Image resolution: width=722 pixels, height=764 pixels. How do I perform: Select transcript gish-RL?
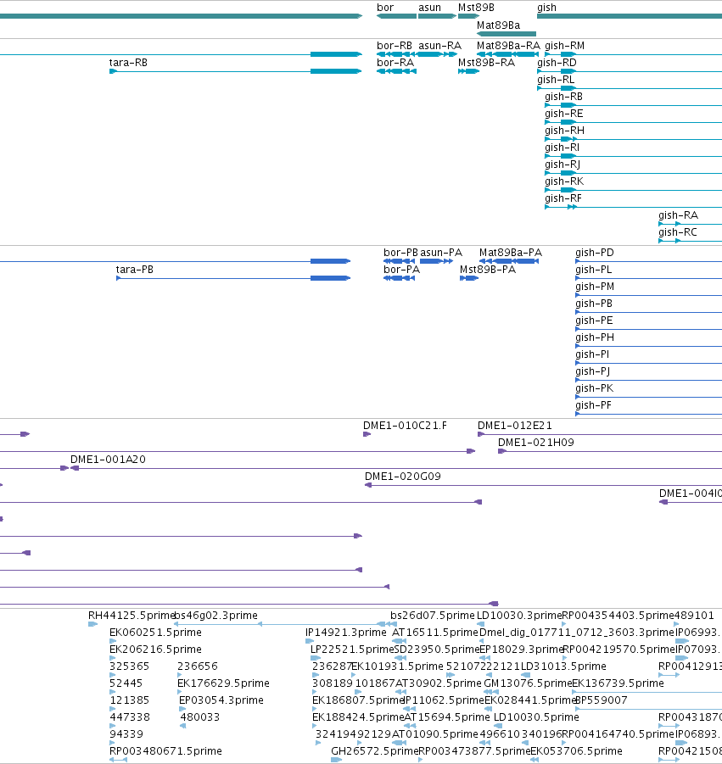pos(556,80)
